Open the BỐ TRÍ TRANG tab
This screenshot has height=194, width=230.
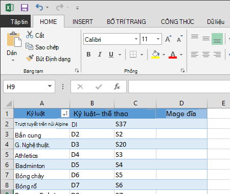click(126, 21)
